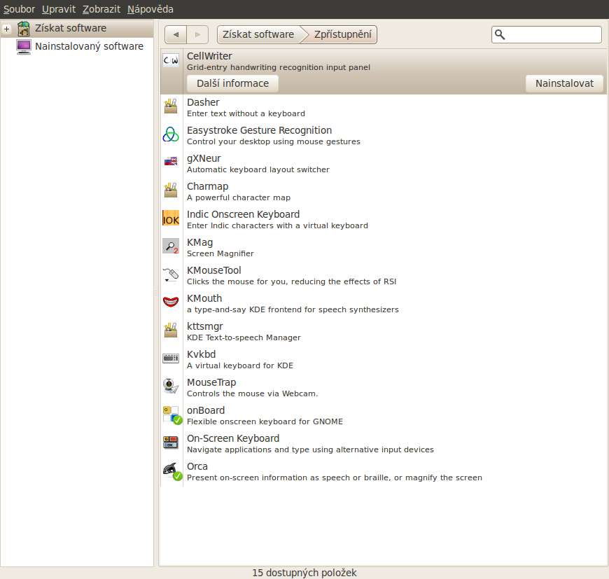Click the Další informace button
This screenshot has width=609, height=579.
(x=232, y=83)
